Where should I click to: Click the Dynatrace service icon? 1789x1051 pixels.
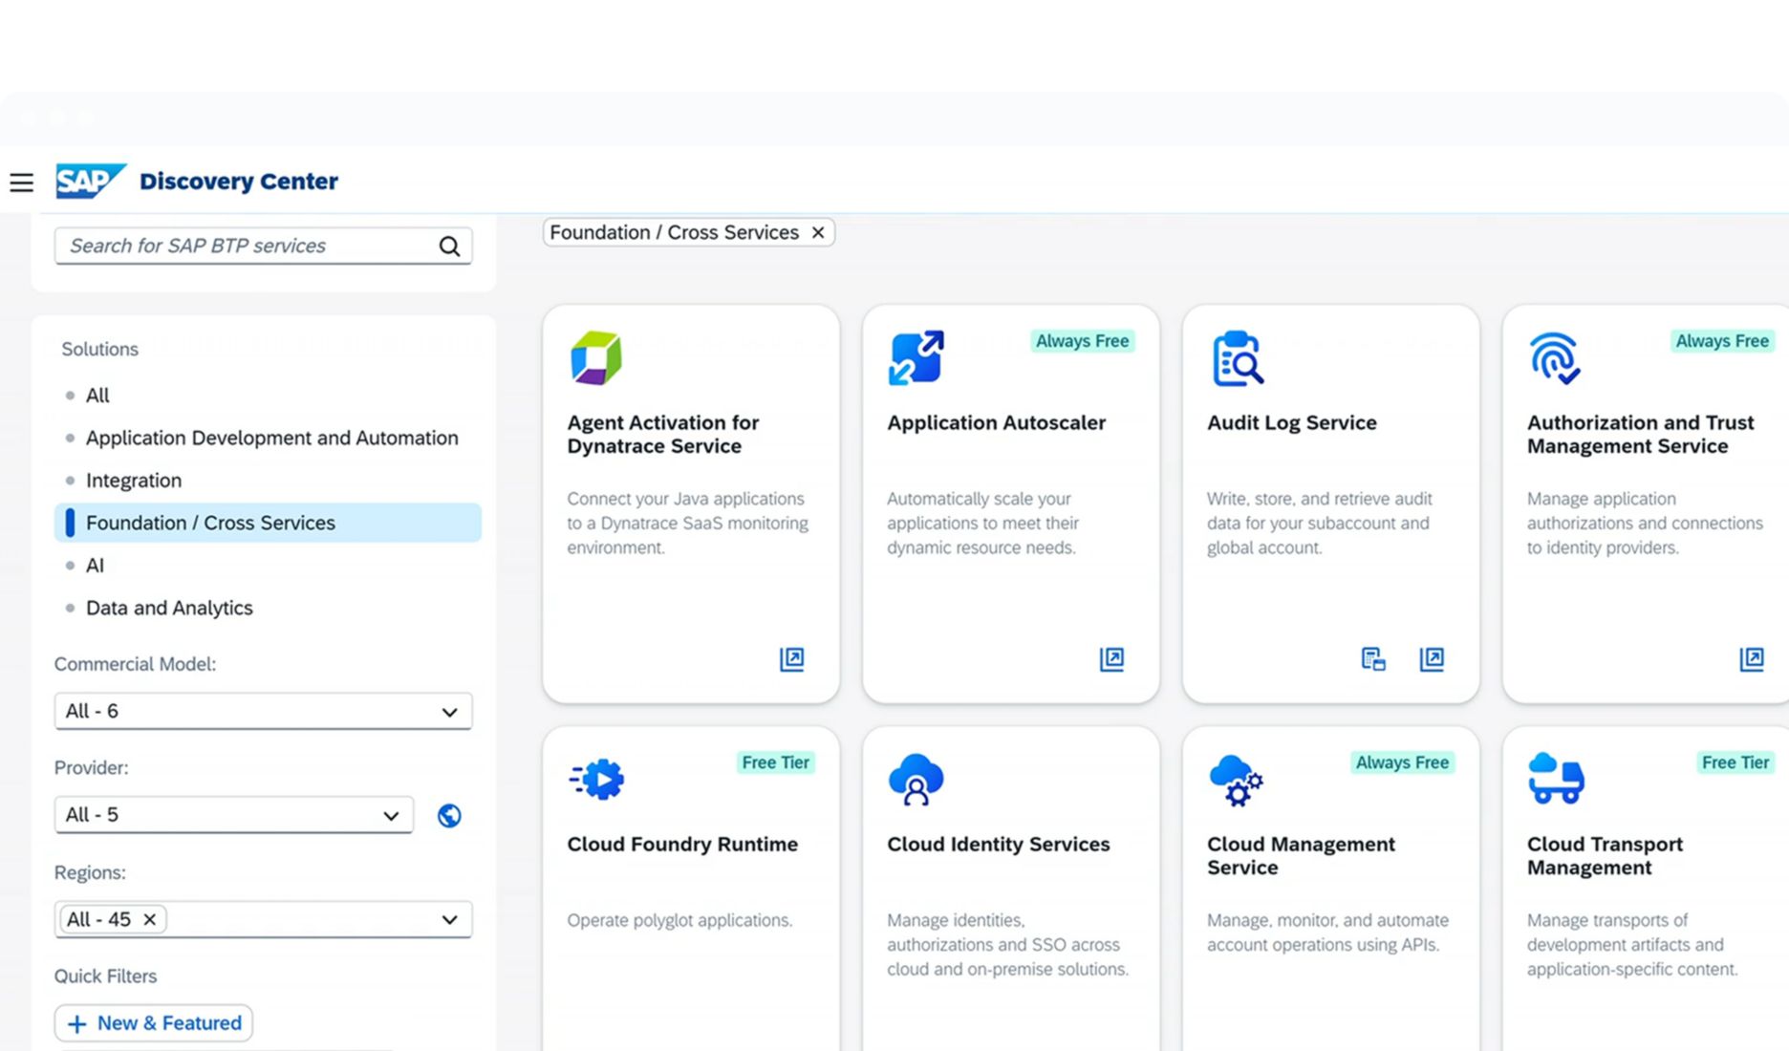pos(596,358)
